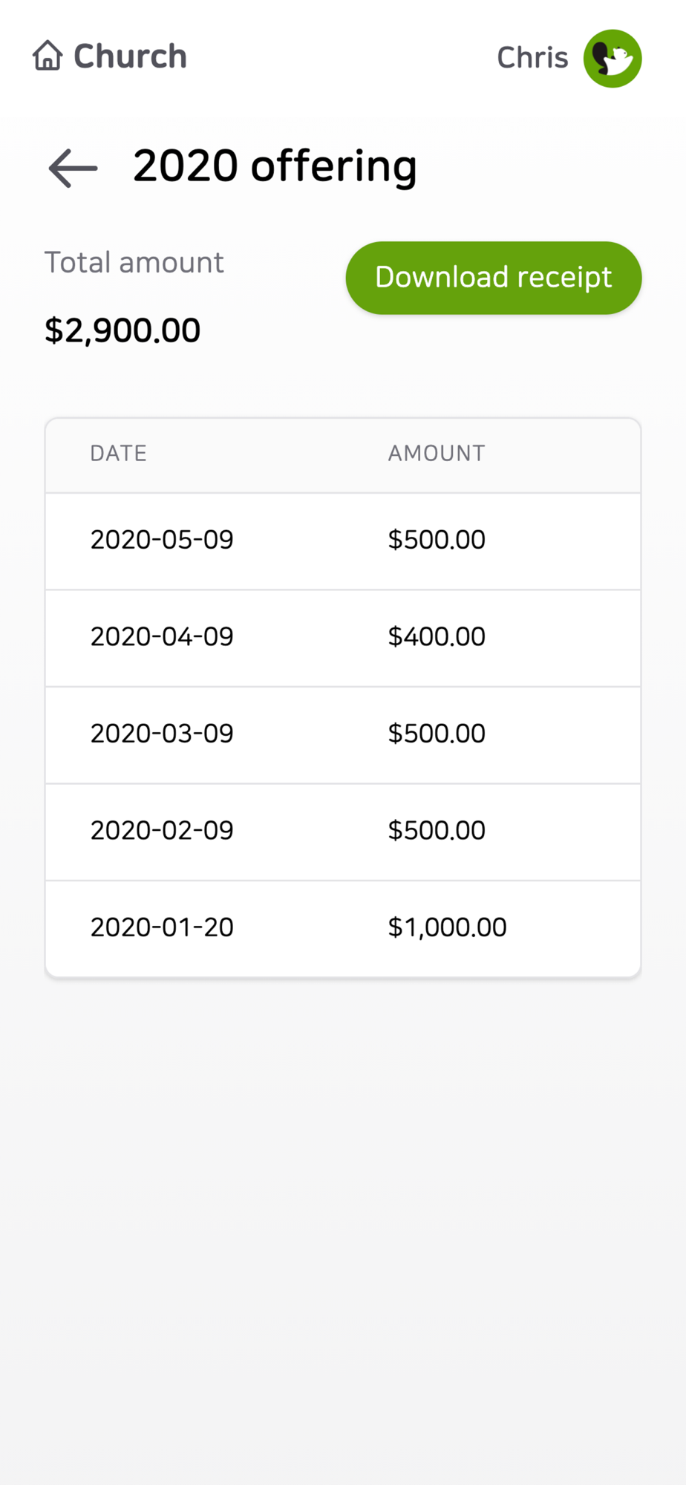Screen dimensions: 686x1485
Task: Select the $500.00 amount for 2020-05-09
Action: (x=437, y=540)
